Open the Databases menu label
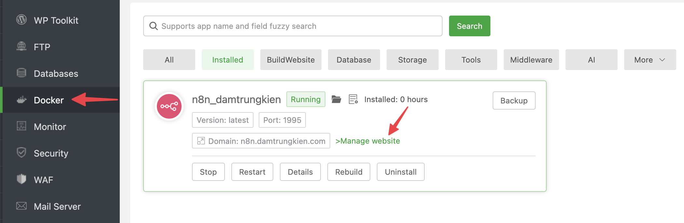Viewport: 684px width, 223px height. coord(56,74)
